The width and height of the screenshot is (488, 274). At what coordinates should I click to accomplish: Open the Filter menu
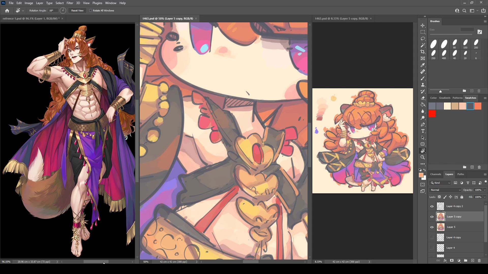point(70,3)
